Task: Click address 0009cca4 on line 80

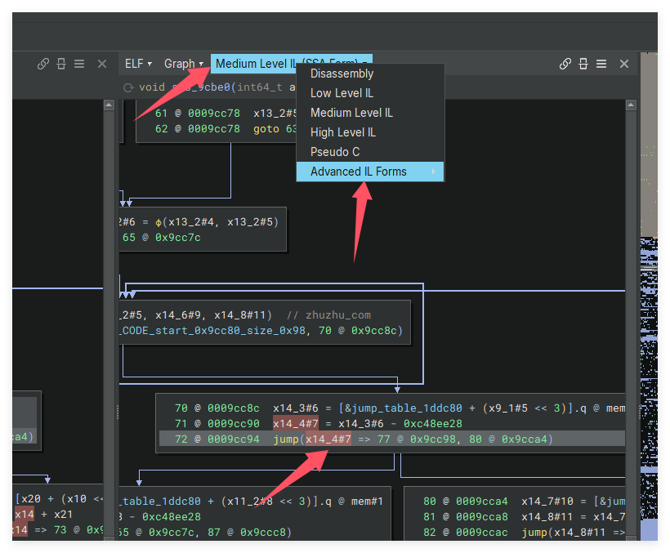Action: click(482, 502)
